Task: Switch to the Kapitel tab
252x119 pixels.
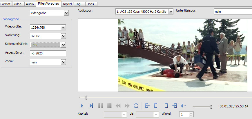Action: (67, 4)
